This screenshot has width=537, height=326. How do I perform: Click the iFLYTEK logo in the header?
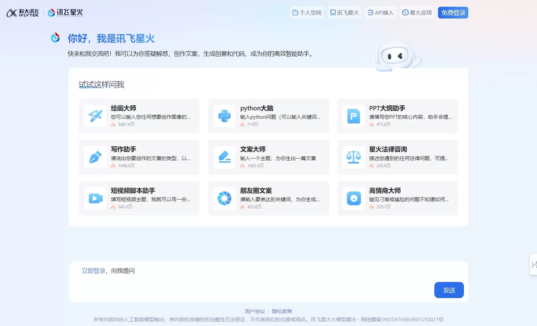point(23,13)
